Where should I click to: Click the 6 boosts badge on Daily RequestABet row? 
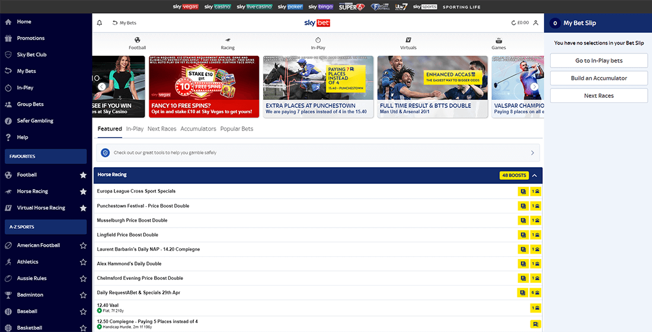point(536,292)
